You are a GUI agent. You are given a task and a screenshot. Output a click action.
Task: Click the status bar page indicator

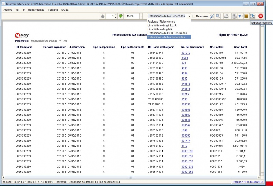pos(248,182)
